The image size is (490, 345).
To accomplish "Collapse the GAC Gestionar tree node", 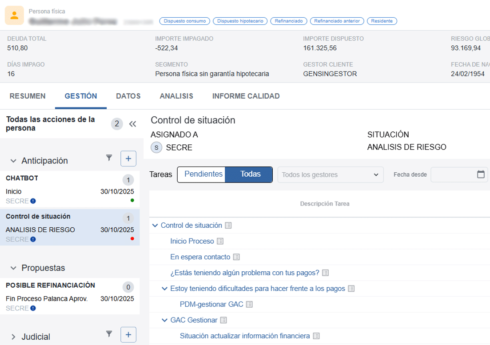I will click(x=165, y=320).
